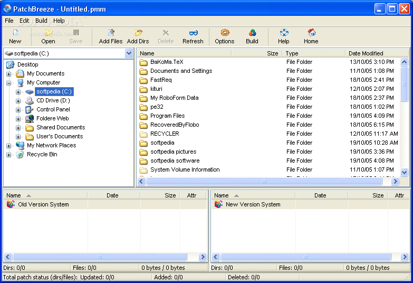Click the My Network Places icon
Image resolution: width=413 pixels, height=283 pixels.
(20, 145)
